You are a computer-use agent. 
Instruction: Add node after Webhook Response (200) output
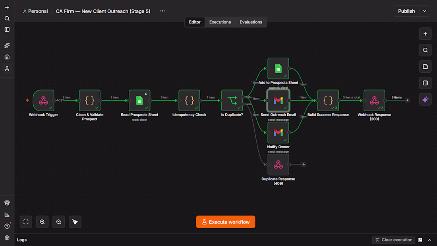coord(407,100)
